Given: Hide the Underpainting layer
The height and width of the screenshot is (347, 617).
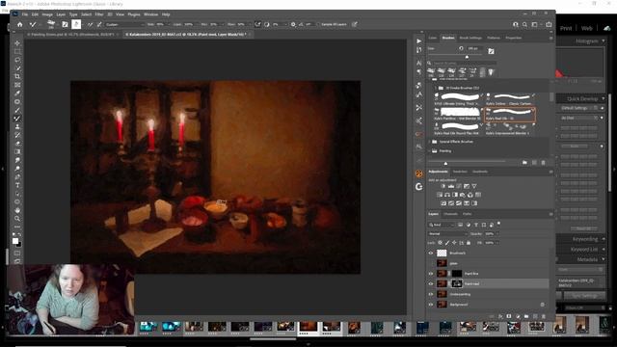Looking at the screenshot, I should click(x=431, y=294).
